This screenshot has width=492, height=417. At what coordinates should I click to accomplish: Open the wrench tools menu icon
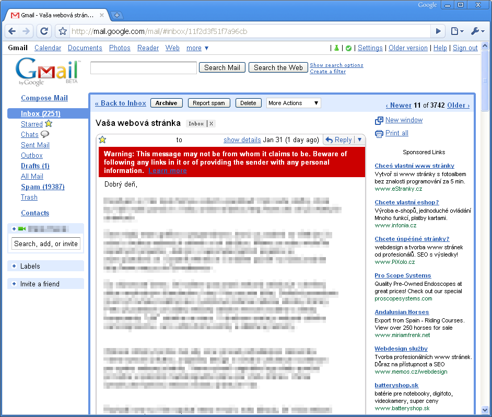coord(477,31)
